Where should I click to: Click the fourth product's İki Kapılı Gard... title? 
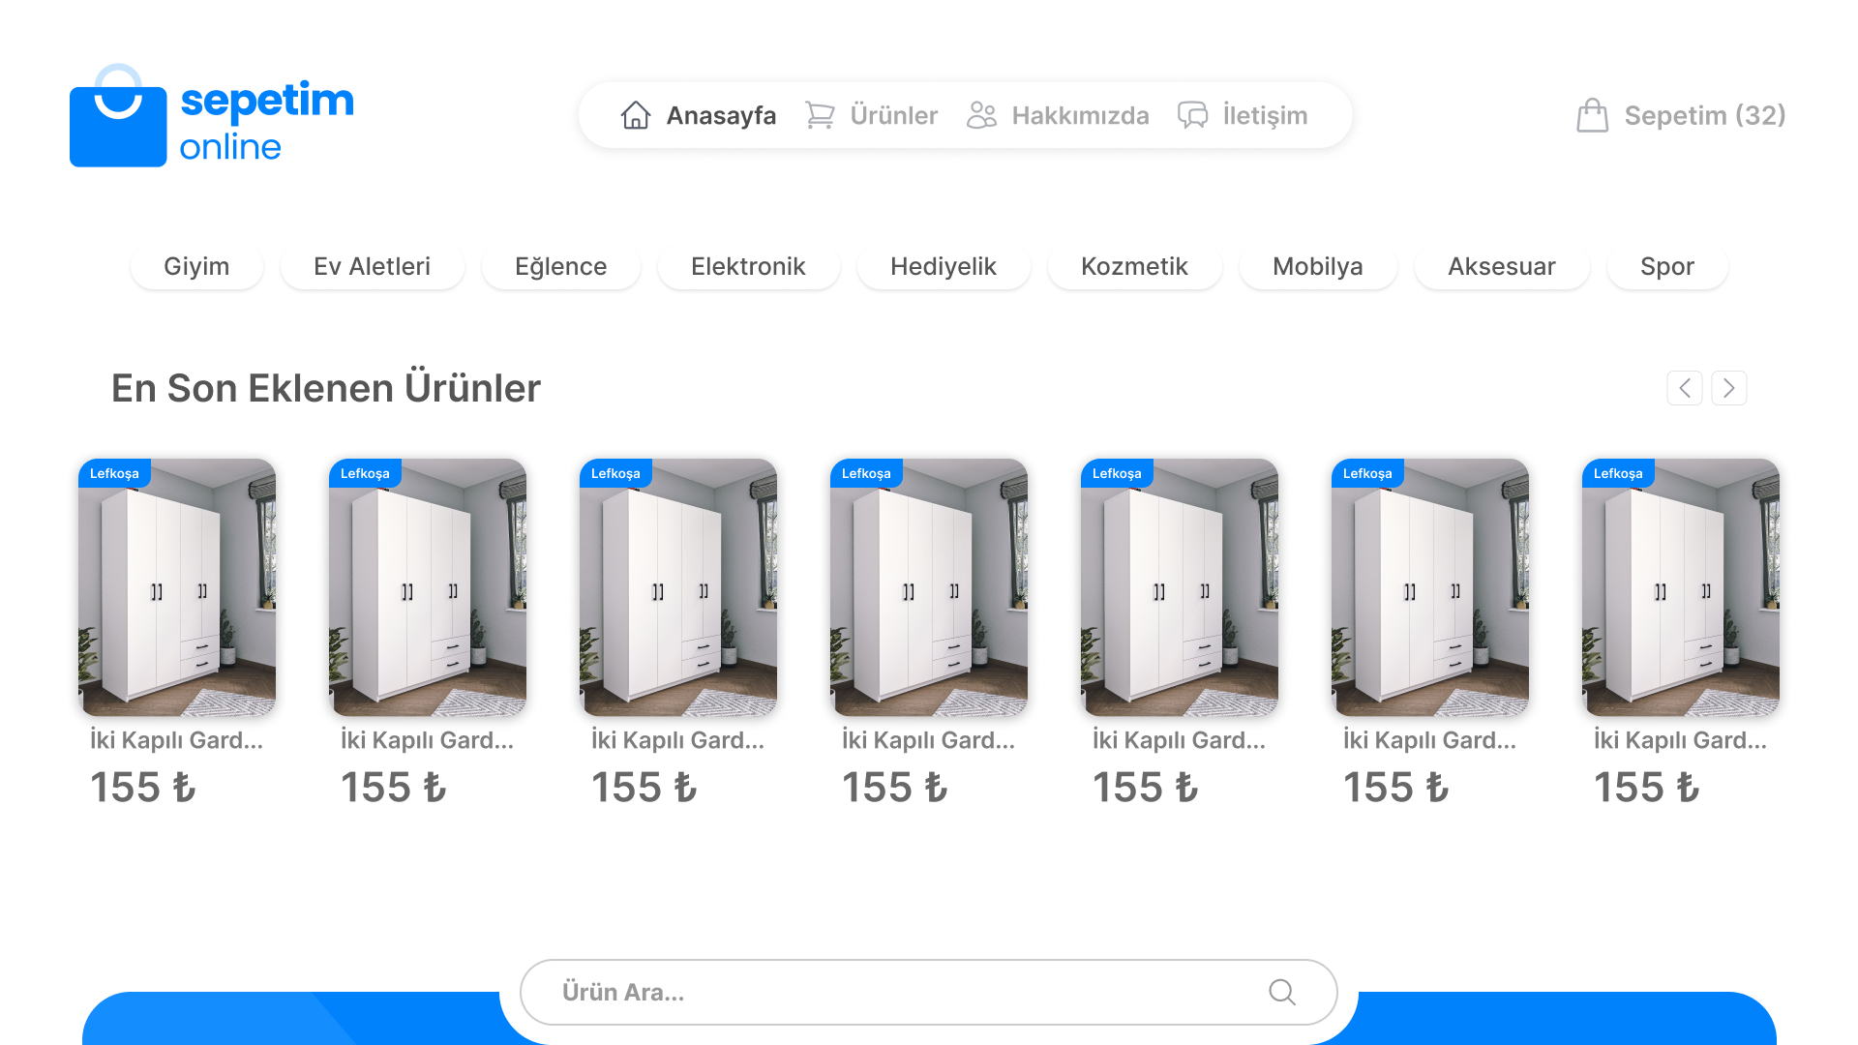[x=928, y=740]
